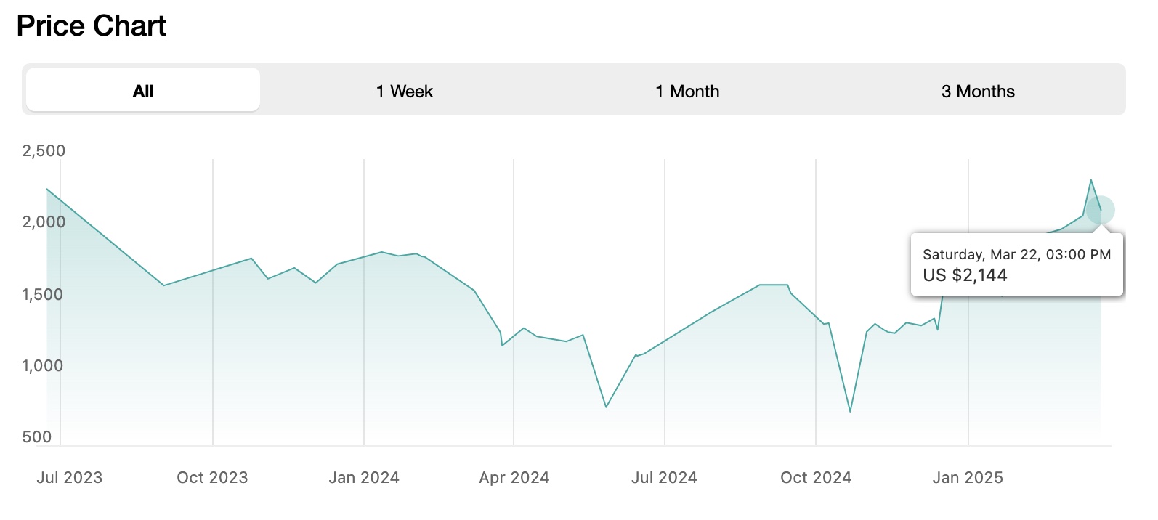Image resolution: width=1158 pixels, height=520 pixels.
Task: Click the 2,500 y-axis label
Action: 44,151
